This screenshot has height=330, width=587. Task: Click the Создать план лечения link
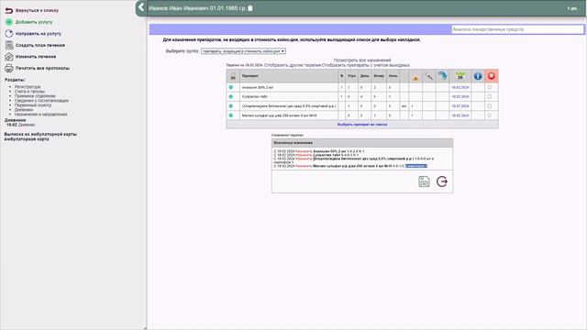click(40, 45)
